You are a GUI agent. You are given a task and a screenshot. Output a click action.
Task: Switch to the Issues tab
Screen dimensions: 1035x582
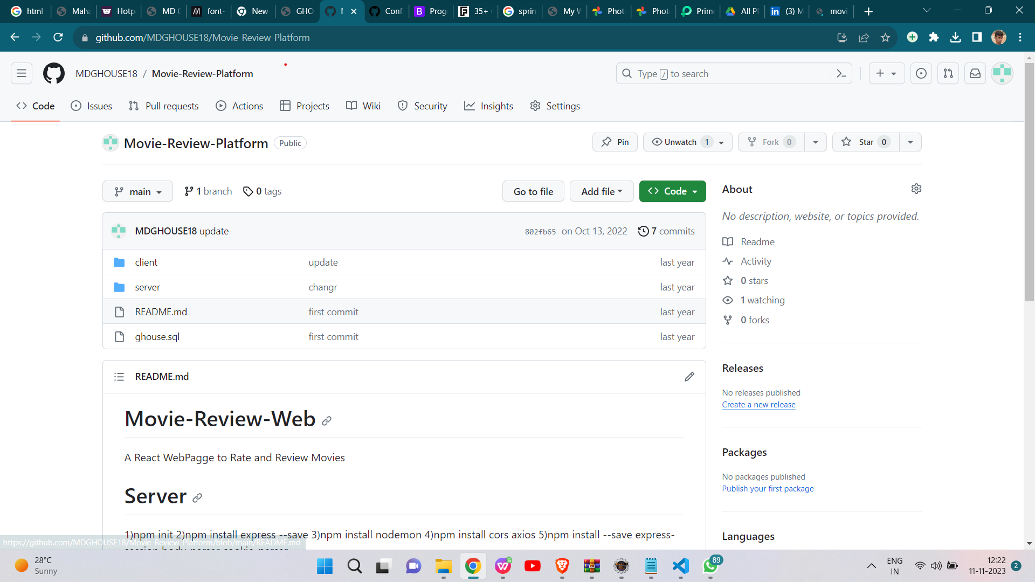[91, 106]
